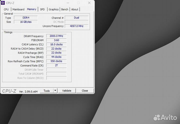This screenshot has height=124, width=180.
Task: Click the CPU-Z app icon in title bar
Action: [x=3, y=3]
